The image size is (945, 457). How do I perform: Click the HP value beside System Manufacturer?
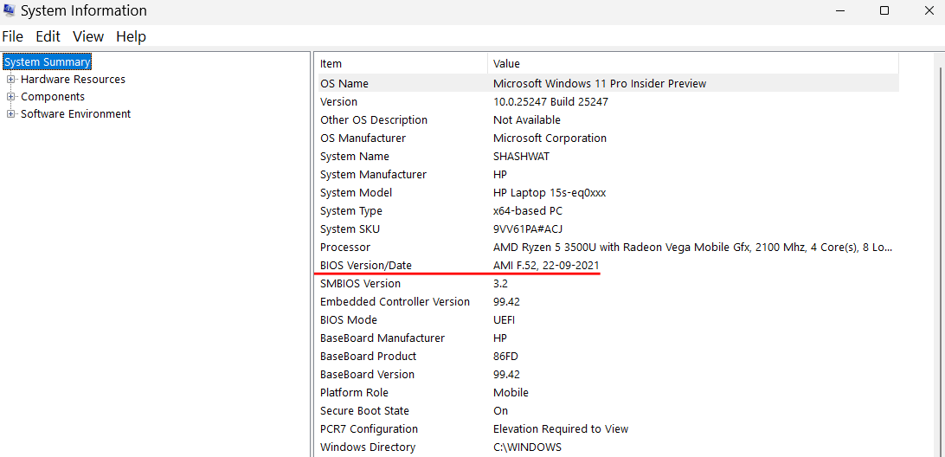point(500,174)
